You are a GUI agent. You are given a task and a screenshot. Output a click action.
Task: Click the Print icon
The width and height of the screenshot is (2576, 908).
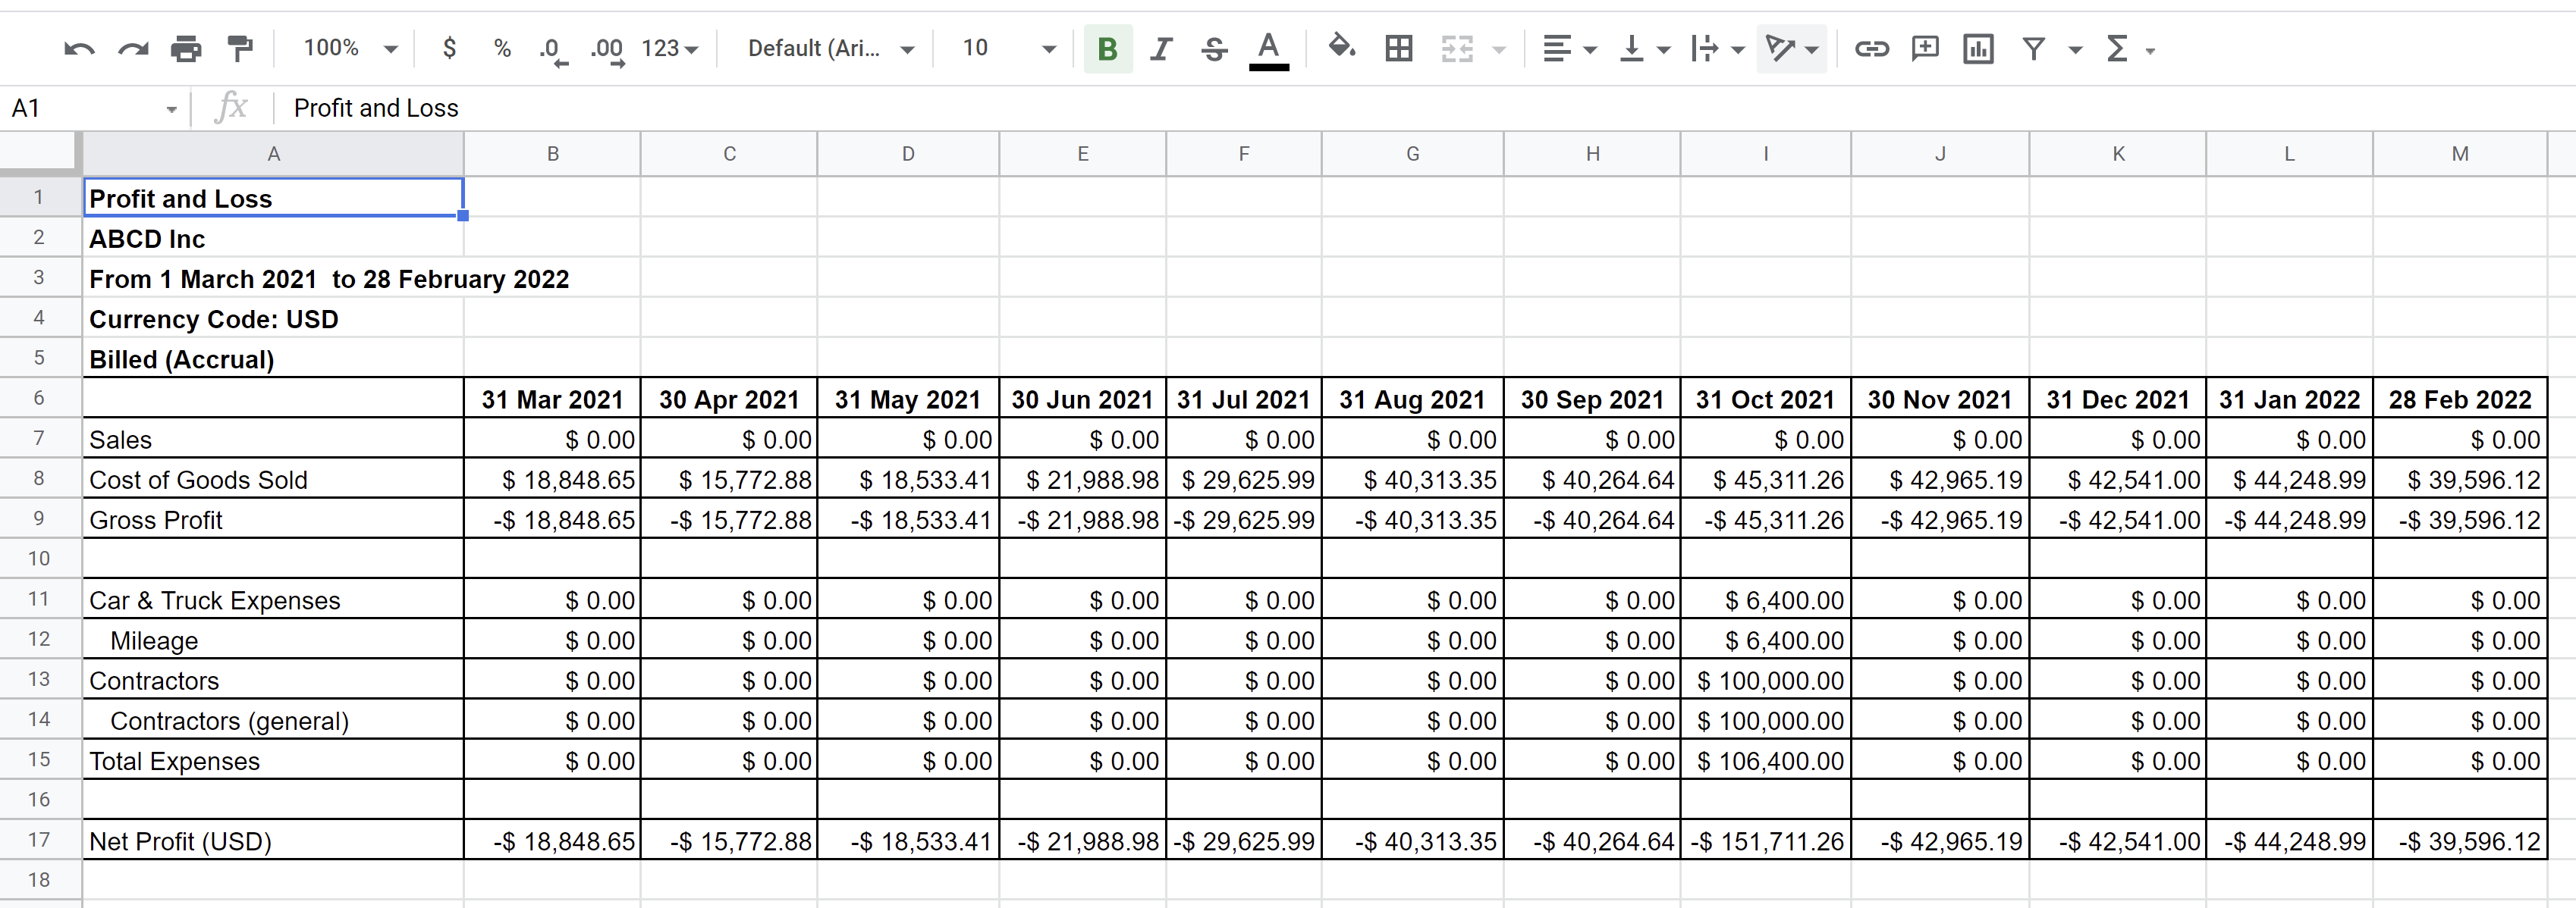click(x=186, y=48)
